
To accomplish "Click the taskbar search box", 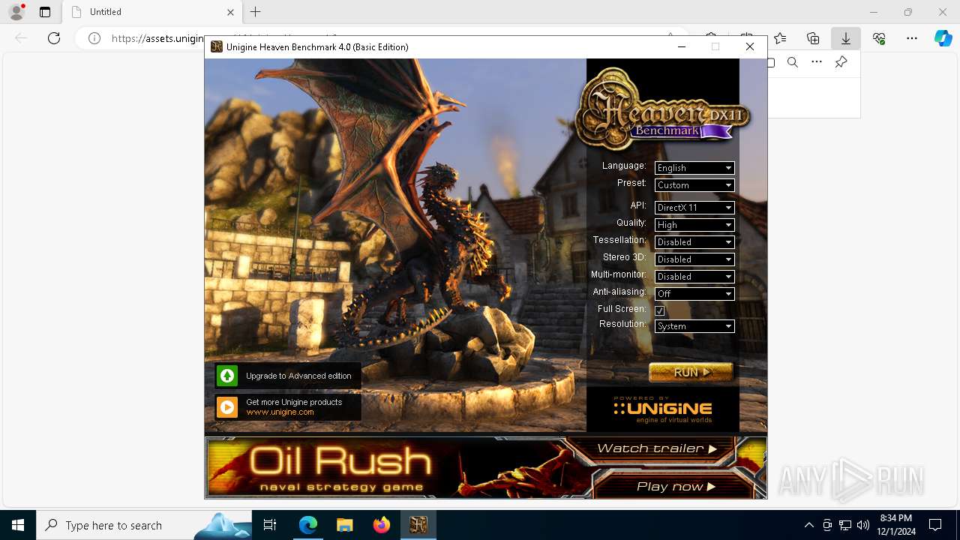I will 144,525.
